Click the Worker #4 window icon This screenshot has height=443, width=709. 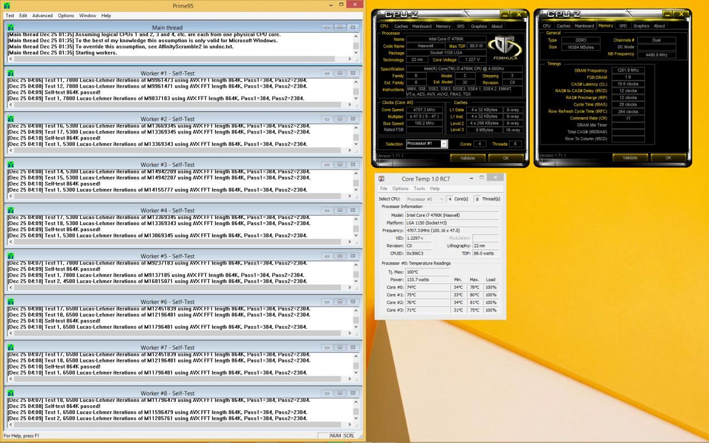11,210
